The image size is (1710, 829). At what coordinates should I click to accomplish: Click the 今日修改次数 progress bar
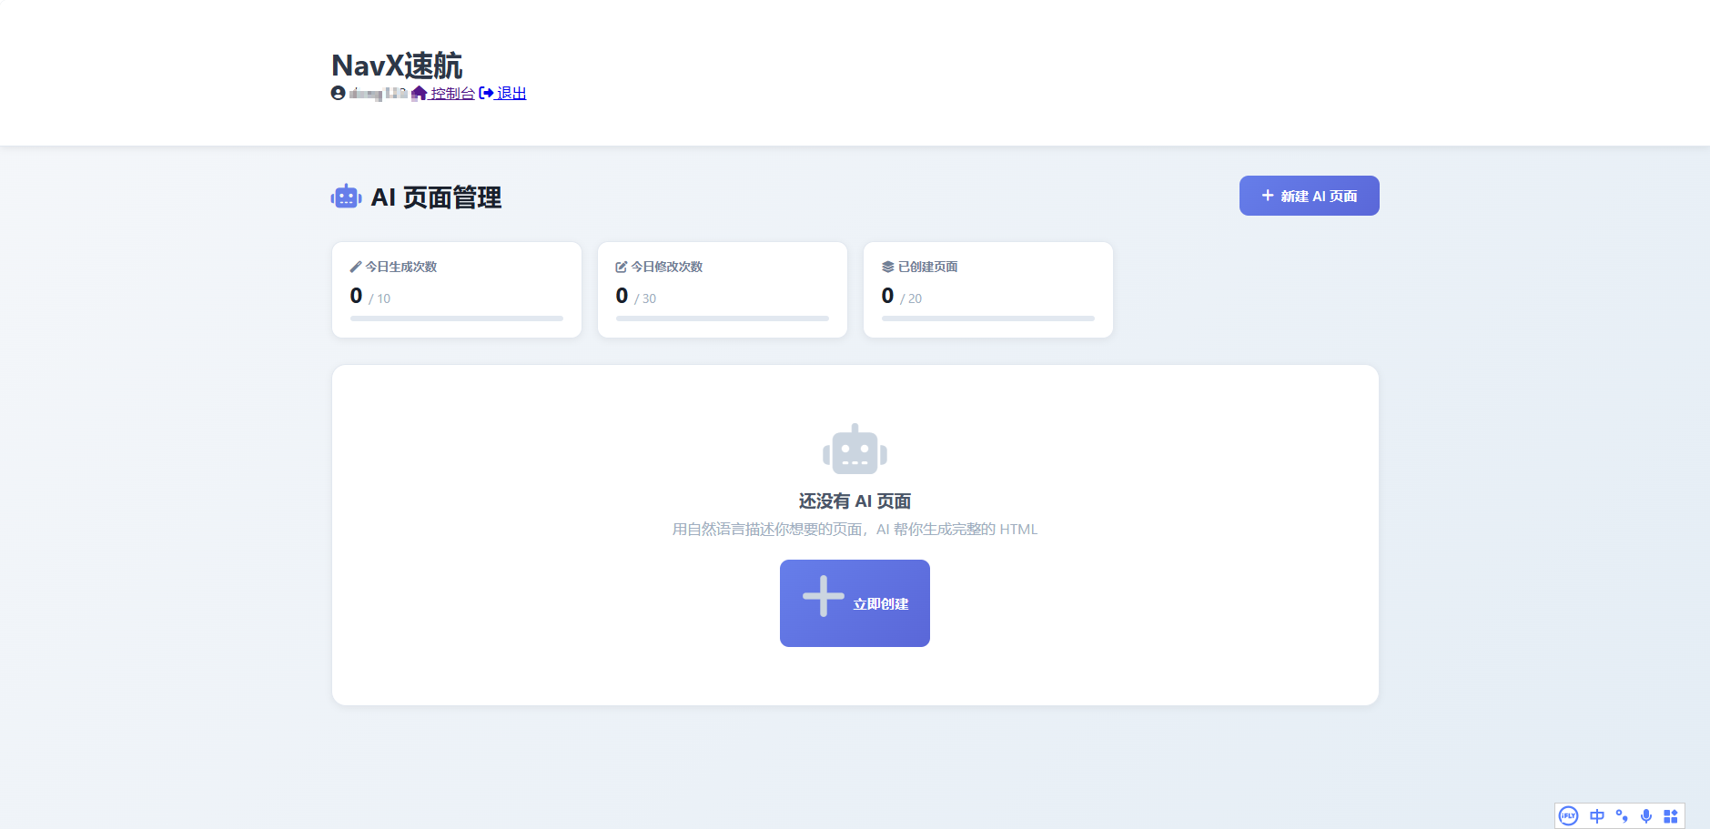click(x=723, y=318)
